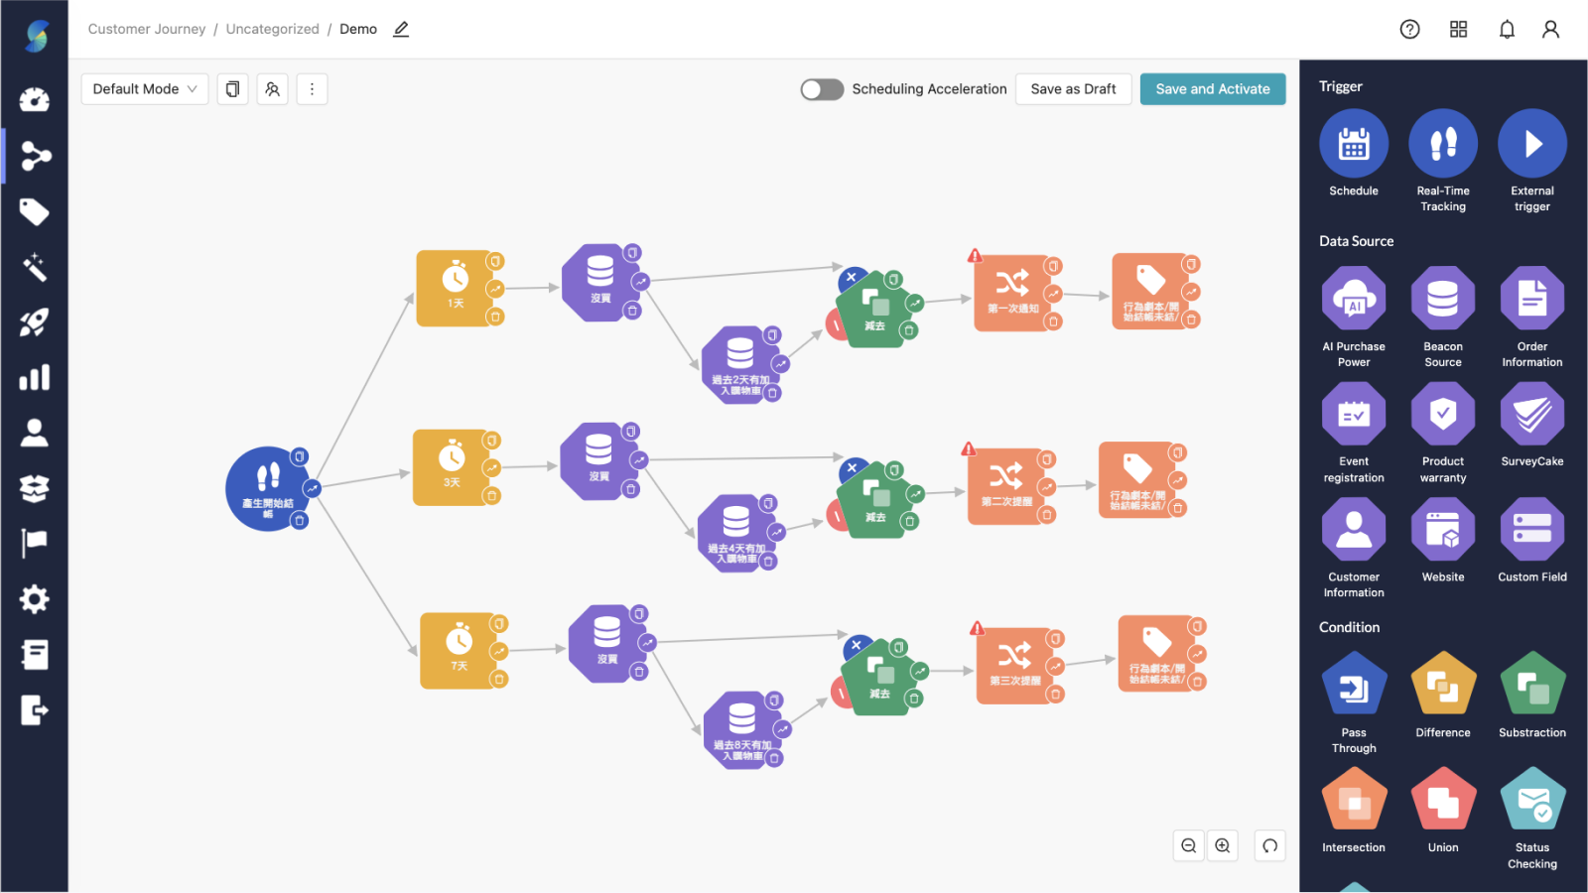Viewport: 1588px width, 893px height.
Task: Rename Demo using the pencil edit icon
Action: pos(401,30)
